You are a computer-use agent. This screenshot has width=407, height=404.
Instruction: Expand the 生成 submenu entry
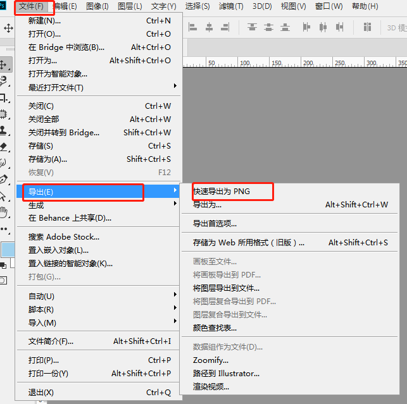[x=98, y=205]
